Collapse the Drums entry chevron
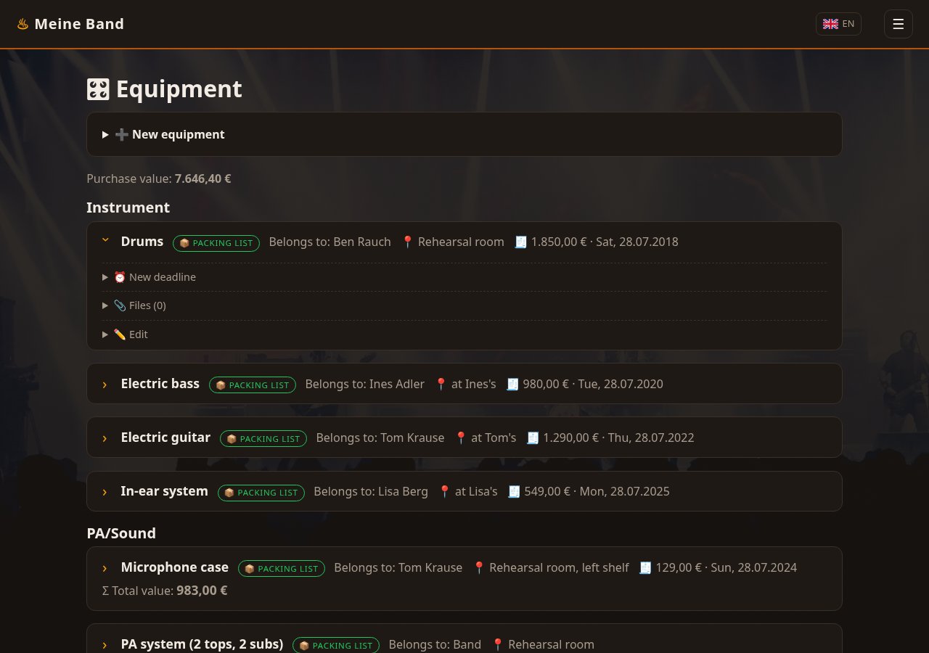This screenshot has height=653, width=929. (x=105, y=239)
